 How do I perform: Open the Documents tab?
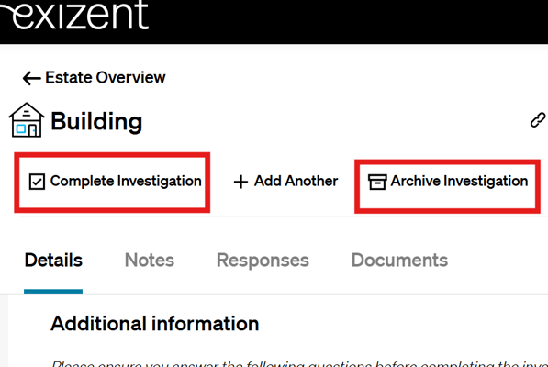399,261
